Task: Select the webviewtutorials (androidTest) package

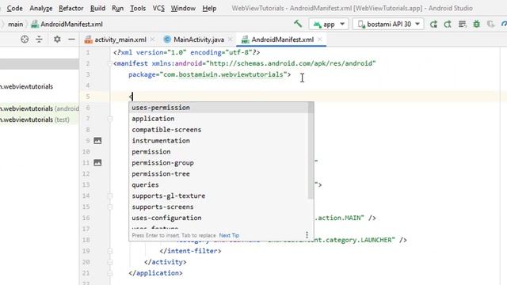Action: pos(39,108)
